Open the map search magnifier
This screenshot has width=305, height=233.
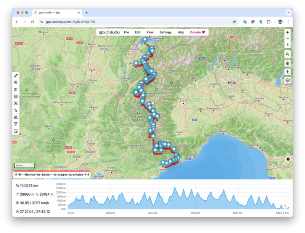coord(287,54)
